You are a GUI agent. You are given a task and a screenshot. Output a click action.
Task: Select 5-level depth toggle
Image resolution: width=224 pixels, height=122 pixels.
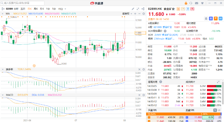215,110
